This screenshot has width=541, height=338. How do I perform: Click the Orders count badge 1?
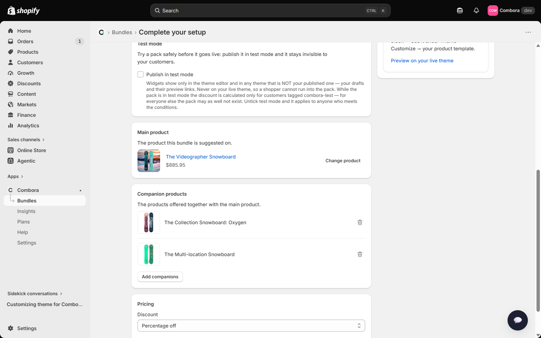point(79,41)
